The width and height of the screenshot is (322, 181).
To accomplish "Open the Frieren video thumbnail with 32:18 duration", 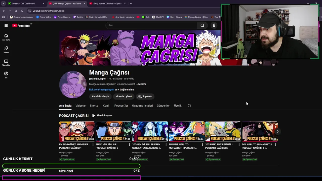I will (x=150, y=131).
